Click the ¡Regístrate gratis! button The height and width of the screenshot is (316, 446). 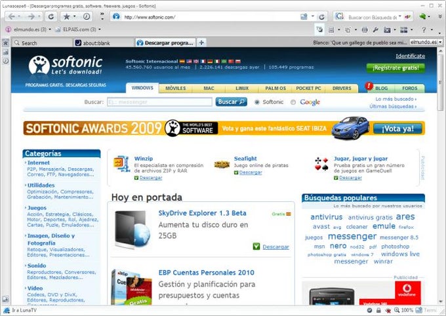395,68
